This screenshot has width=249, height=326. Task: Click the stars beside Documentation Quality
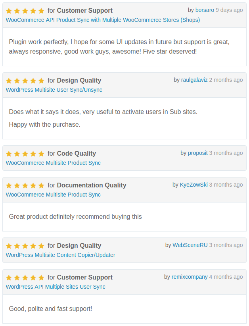[25, 185]
